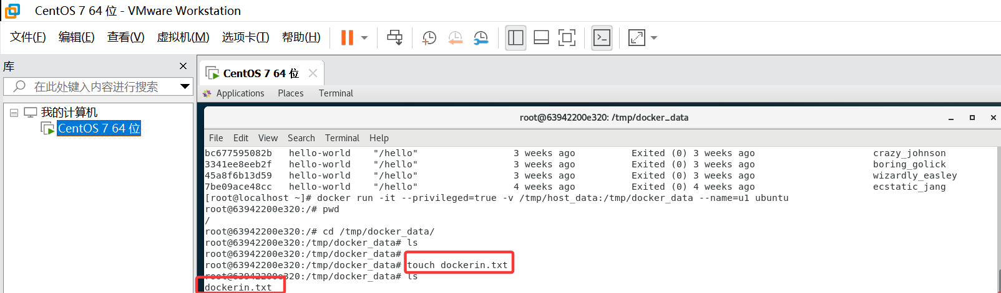The width and height of the screenshot is (1001, 293).
Task: Open the 选项卡(T) menu
Action: tap(245, 37)
